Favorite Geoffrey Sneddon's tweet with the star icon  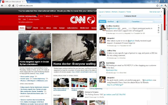pos(159,25)
